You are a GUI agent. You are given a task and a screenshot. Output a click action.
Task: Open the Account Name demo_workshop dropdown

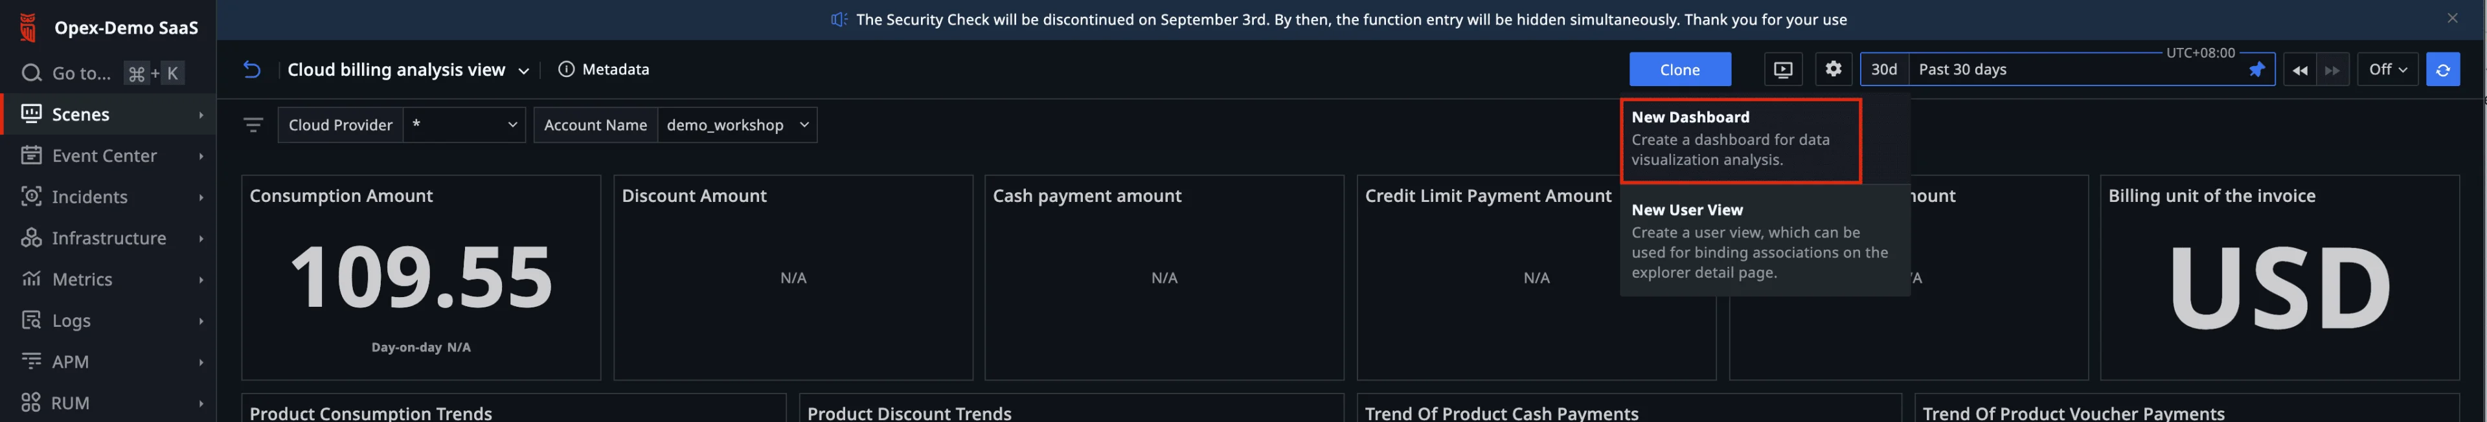[x=736, y=126]
